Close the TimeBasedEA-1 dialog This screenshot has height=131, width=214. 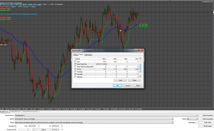pyautogui.click(x=141, y=50)
